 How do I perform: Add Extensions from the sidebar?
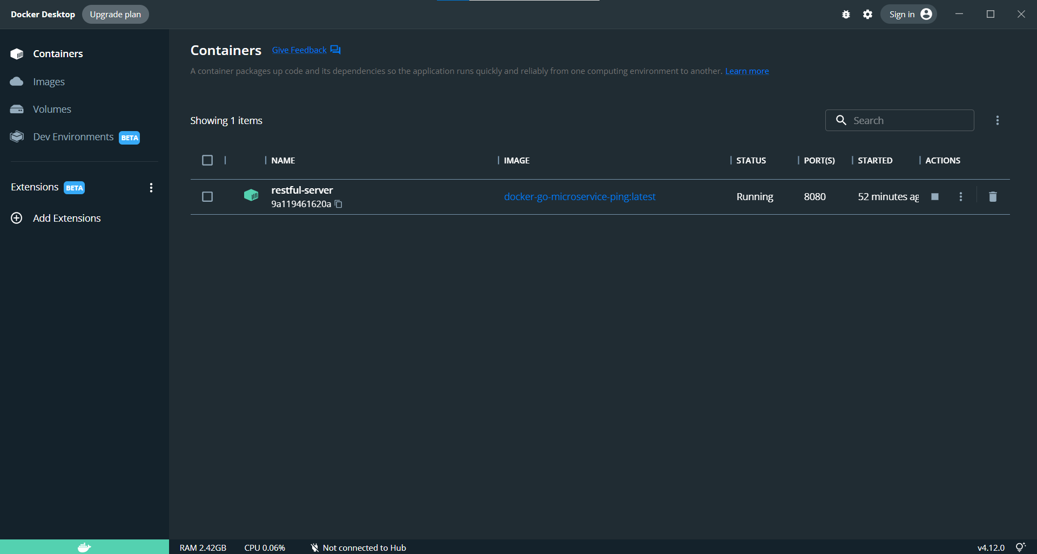66,218
